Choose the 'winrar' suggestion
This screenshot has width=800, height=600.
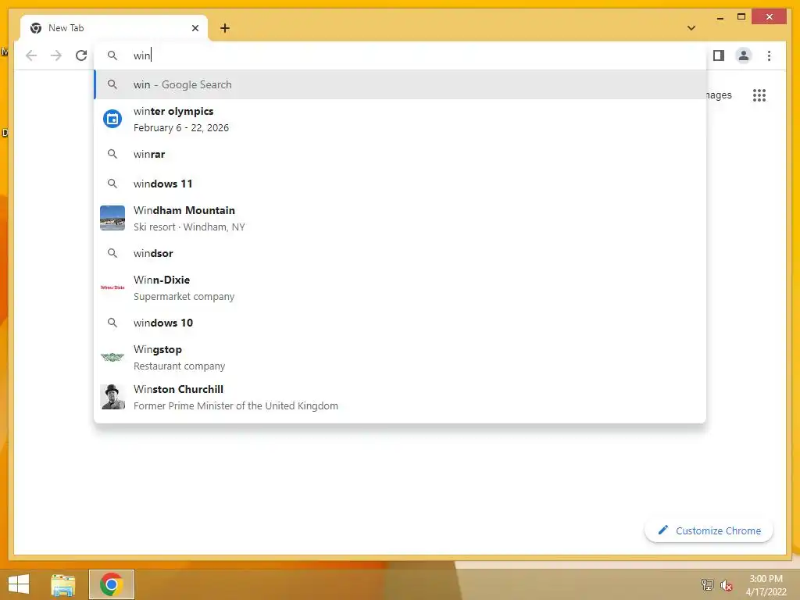[x=400, y=154]
